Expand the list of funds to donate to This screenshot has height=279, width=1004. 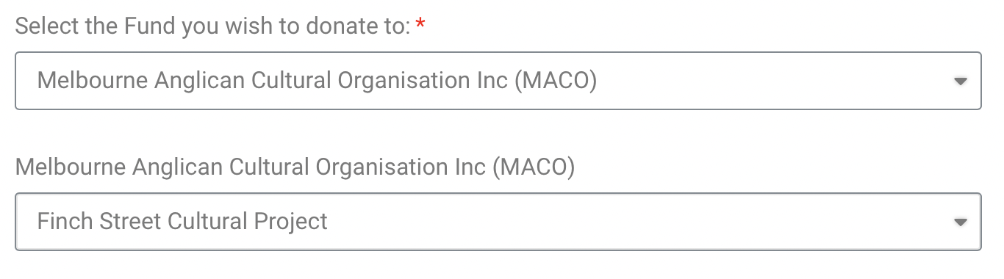[498, 81]
